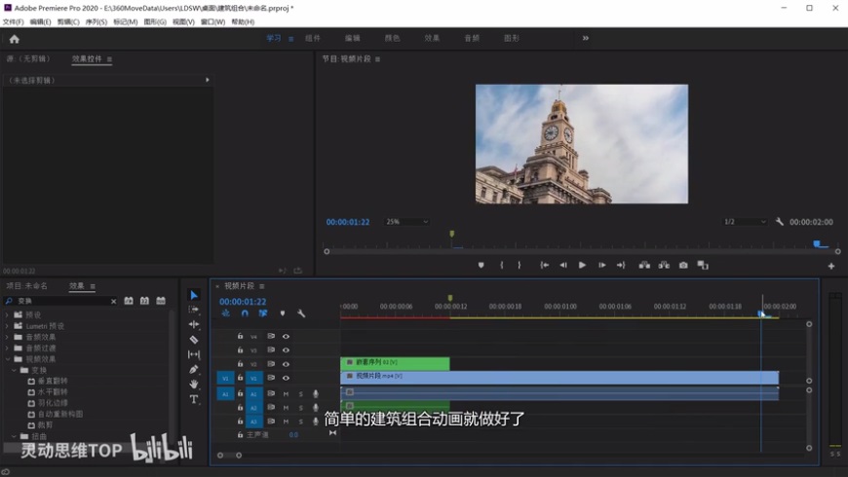The height and width of the screenshot is (477, 848).
Task: Toggle lock on track V2
Action: (x=240, y=363)
